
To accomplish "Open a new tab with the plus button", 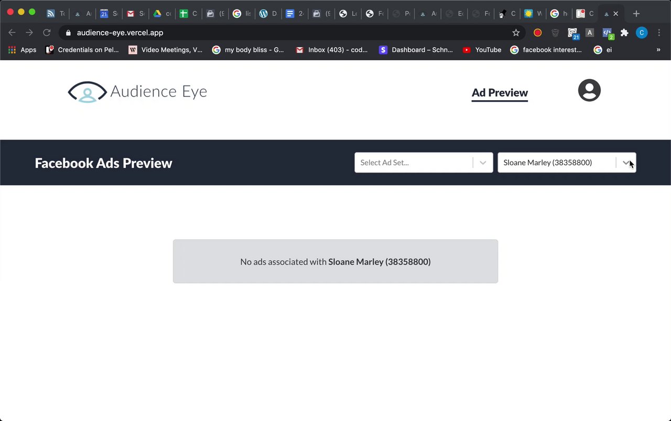I will [636, 14].
